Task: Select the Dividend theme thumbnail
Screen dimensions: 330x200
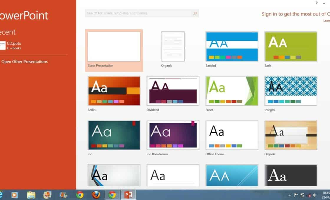Action: (173, 91)
